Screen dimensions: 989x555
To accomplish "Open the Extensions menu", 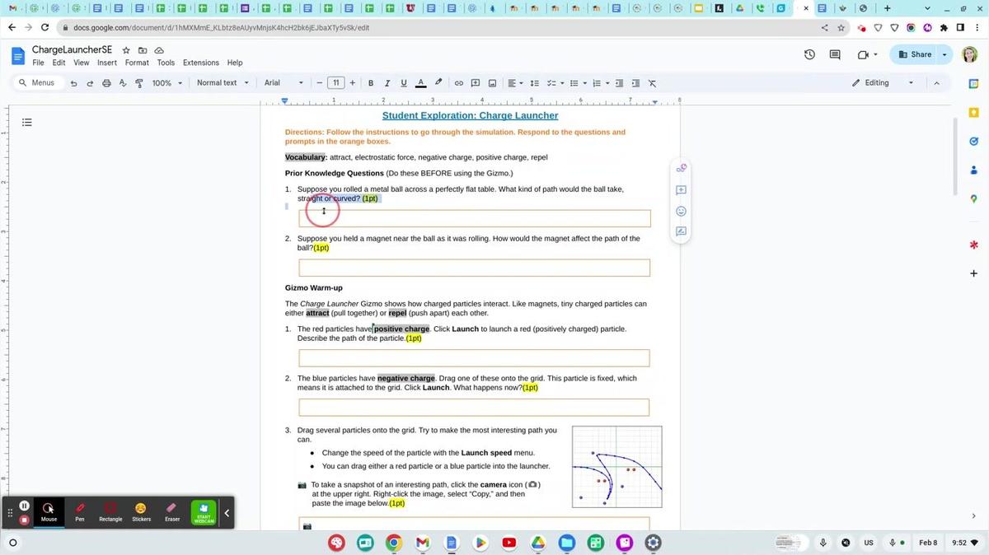I will click(x=200, y=63).
